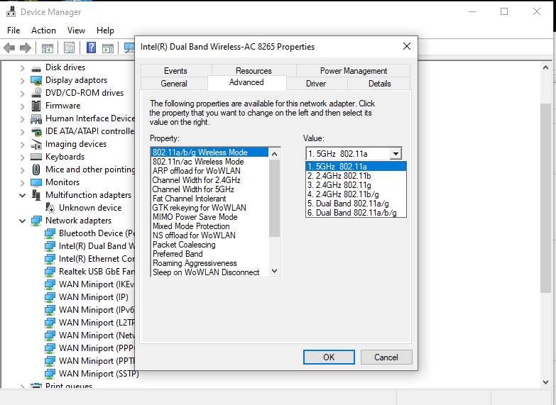
Task: Click the Imaging devices icon
Action: 36,144
